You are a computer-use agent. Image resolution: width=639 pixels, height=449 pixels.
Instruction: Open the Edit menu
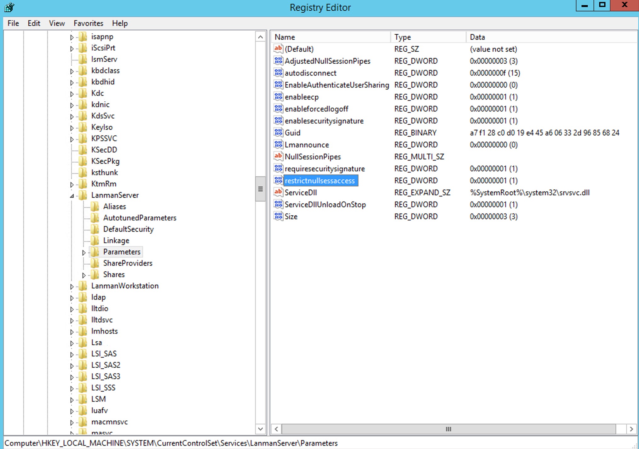pos(34,23)
